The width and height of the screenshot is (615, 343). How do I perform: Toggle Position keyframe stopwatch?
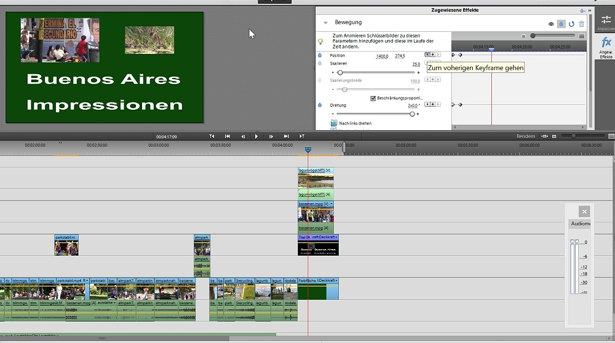tap(320, 56)
